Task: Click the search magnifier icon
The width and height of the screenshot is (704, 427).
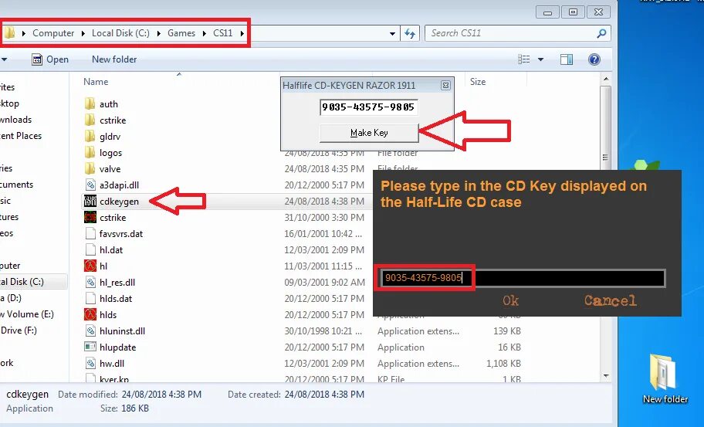Action: click(601, 33)
